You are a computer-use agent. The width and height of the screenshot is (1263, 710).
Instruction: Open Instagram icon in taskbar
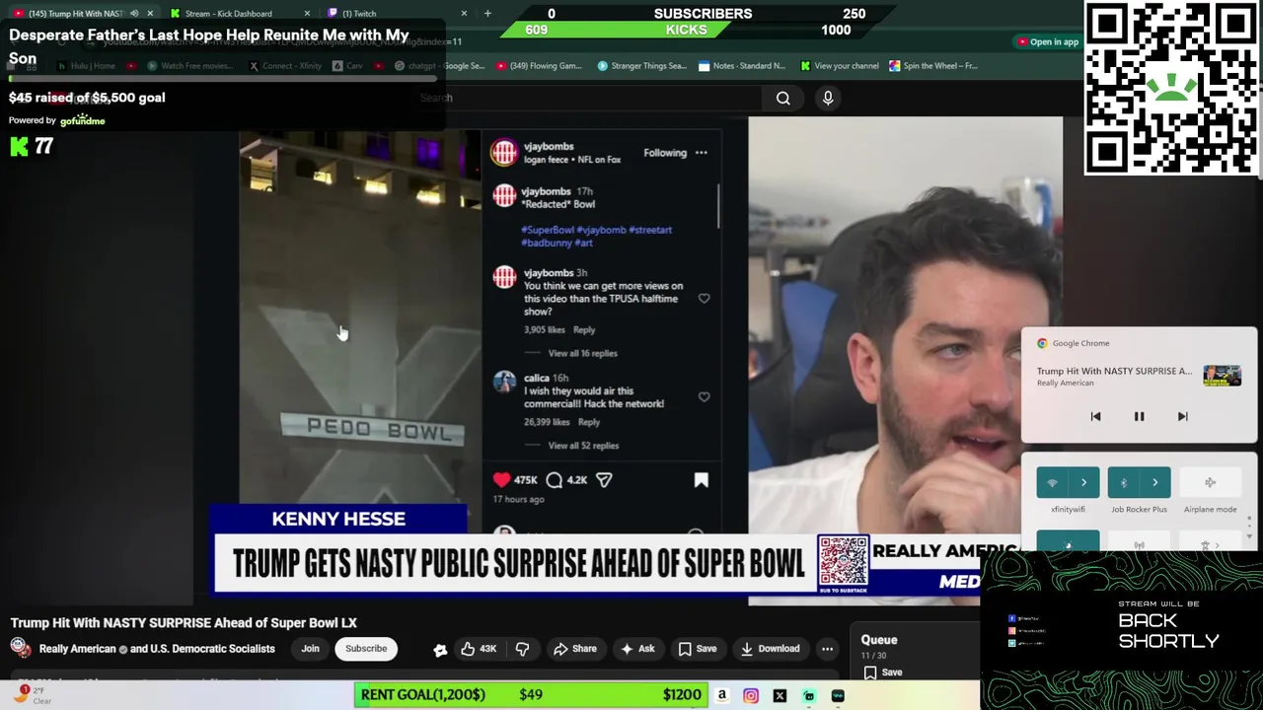[x=751, y=696]
